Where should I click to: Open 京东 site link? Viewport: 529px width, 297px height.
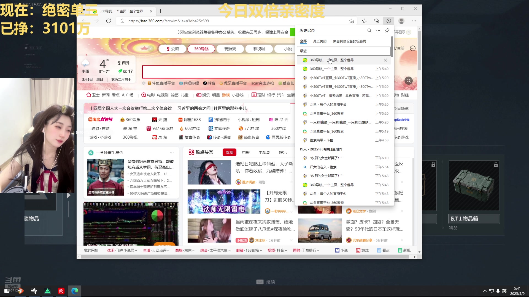tap(160, 137)
